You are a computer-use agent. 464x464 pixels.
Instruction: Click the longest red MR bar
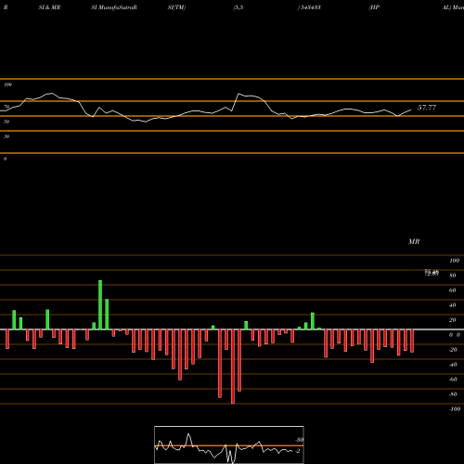[233, 367]
